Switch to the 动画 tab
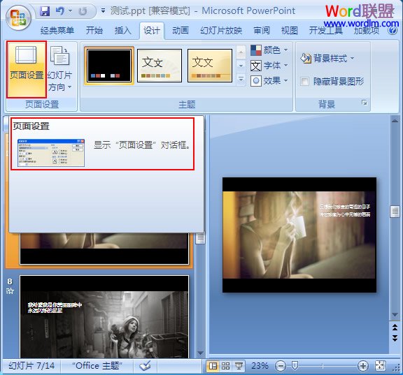The height and width of the screenshot is (375, 403). tap(181, 31)
